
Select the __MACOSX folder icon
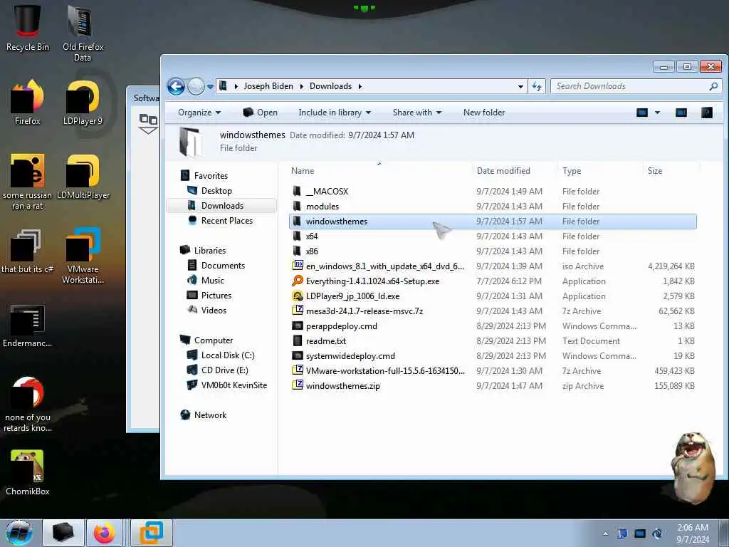[x=297, y=191]
